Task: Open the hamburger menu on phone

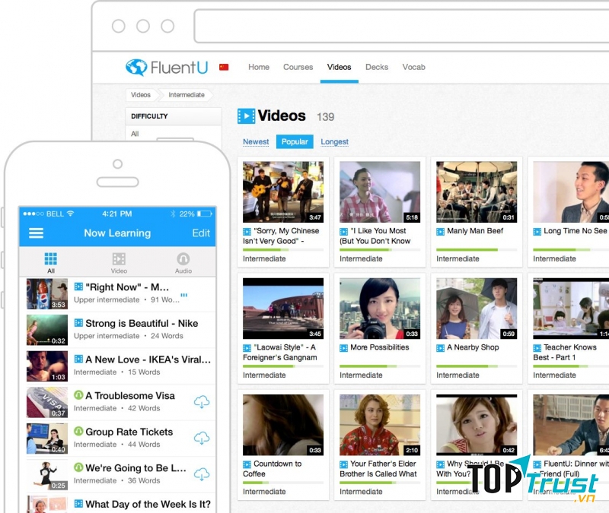Action: pos(36,233)
